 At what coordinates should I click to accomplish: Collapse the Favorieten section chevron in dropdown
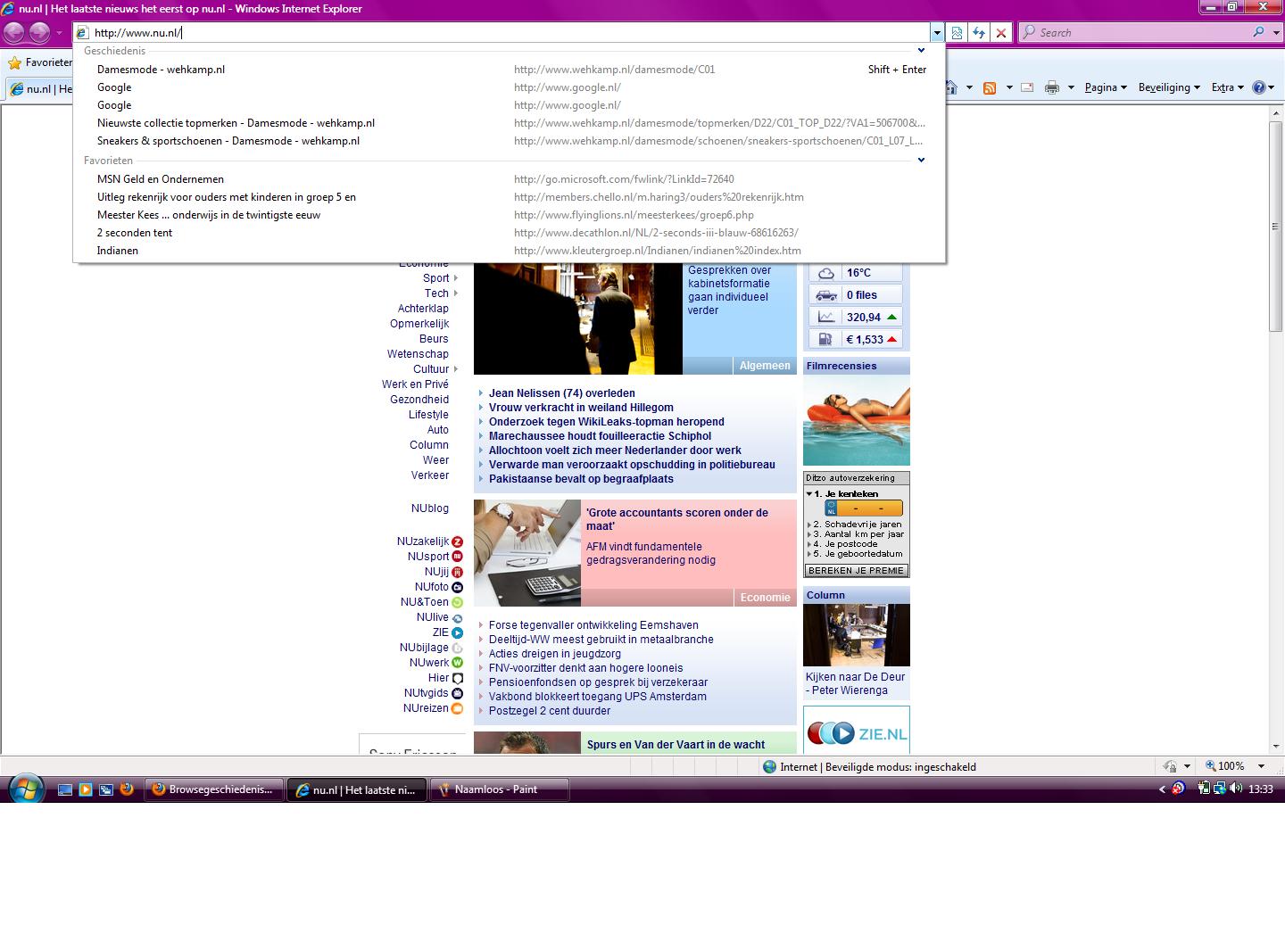click(921, 161)
